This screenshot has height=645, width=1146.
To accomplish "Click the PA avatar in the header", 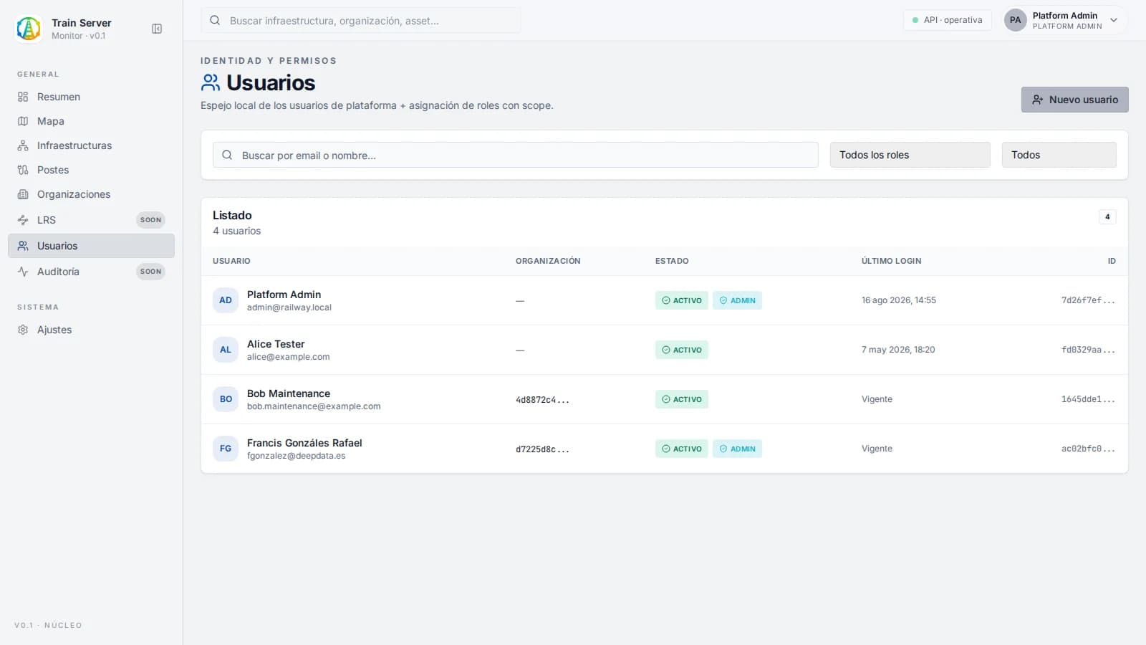I will [1015, 20].
